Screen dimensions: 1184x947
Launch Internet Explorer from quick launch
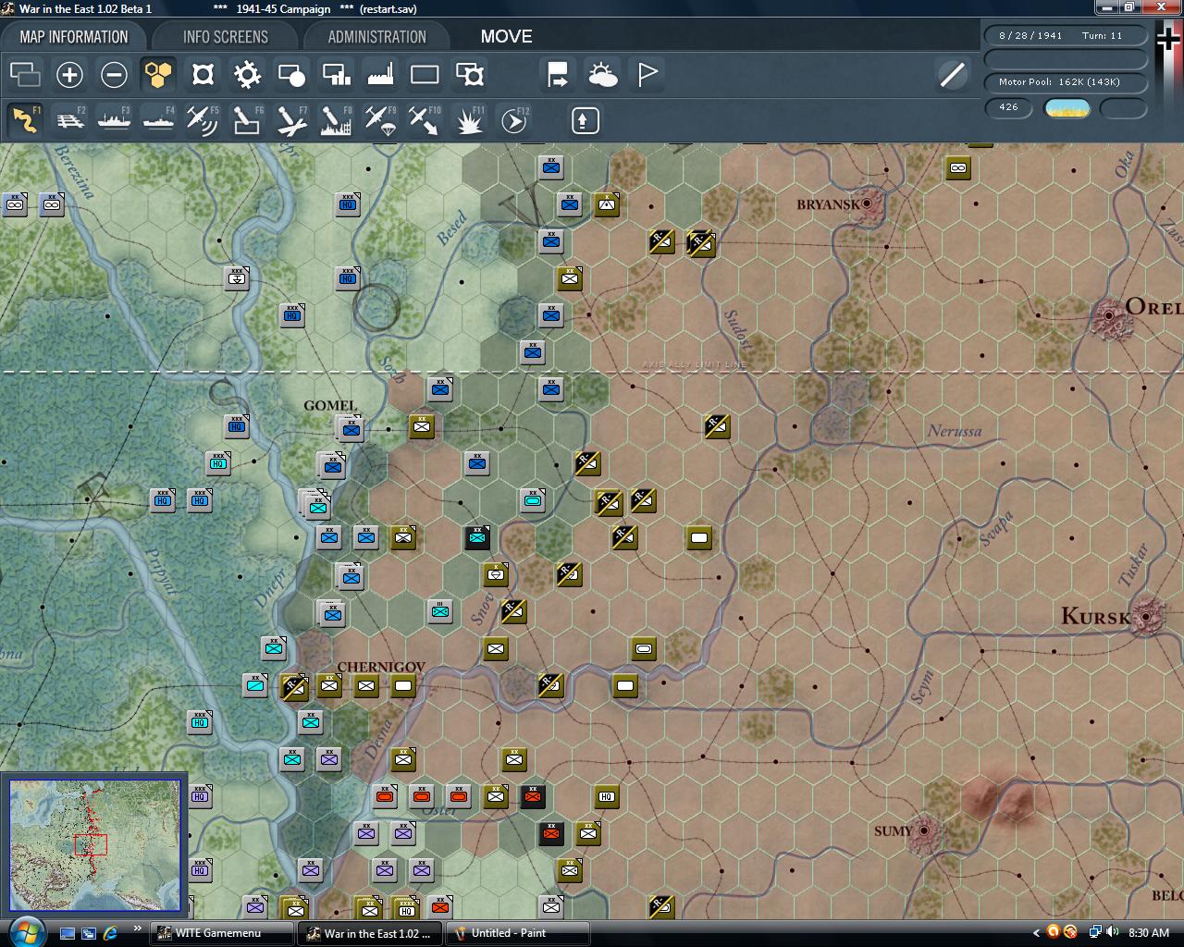click(110, 933)
